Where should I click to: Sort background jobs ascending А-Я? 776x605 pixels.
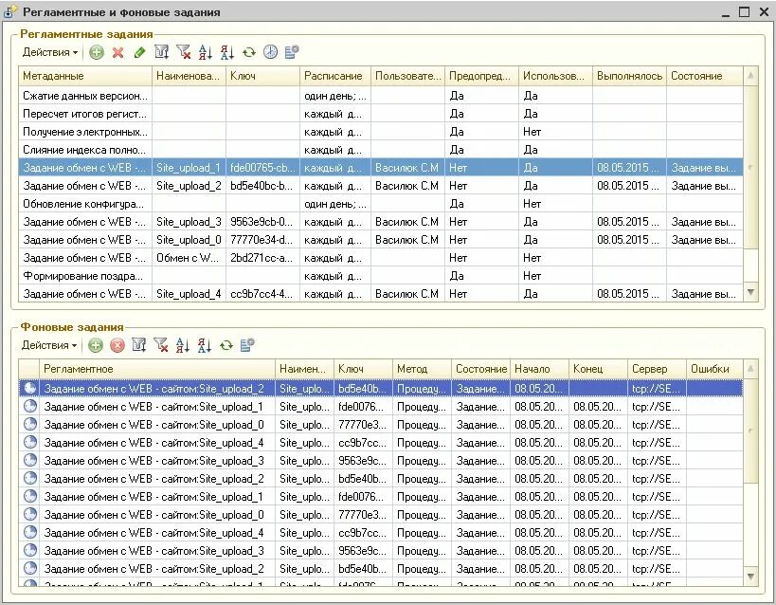[183, 345]
